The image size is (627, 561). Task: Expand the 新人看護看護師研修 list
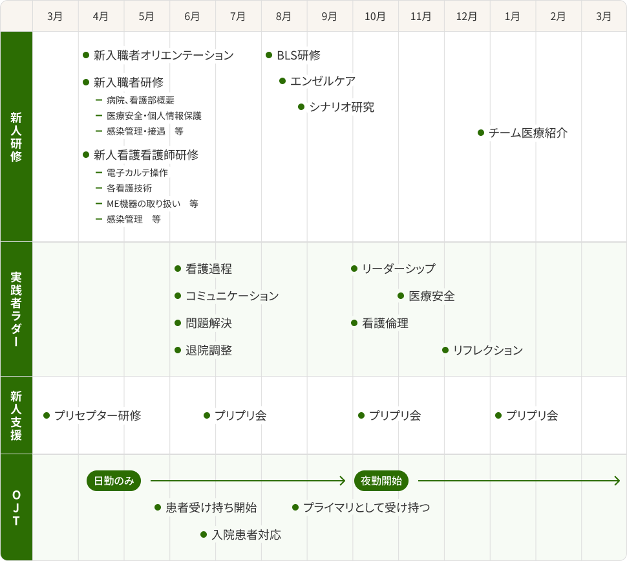87,155
